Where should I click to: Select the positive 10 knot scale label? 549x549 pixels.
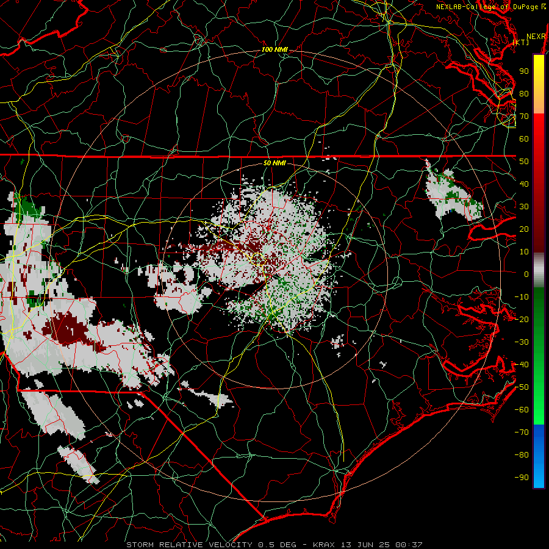pos(524,252)
